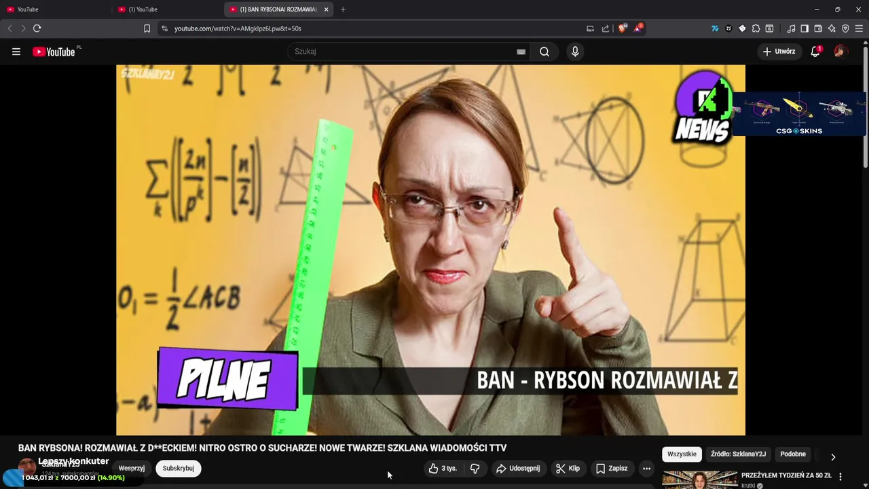Close the BAN RYBSONA browser tab
The height and width of the screenshot is (489, 869).
[327, 10]
